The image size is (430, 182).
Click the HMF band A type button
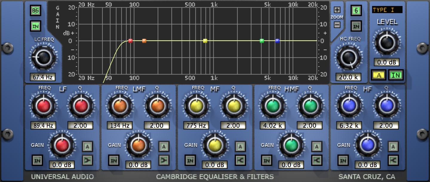(317, 146)
